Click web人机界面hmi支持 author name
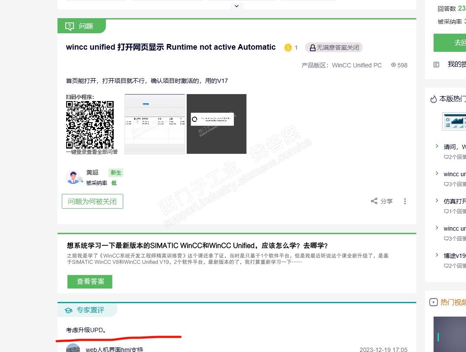Image resolution: width=466 pixels, height=352 pixels. tap(115, 349)
